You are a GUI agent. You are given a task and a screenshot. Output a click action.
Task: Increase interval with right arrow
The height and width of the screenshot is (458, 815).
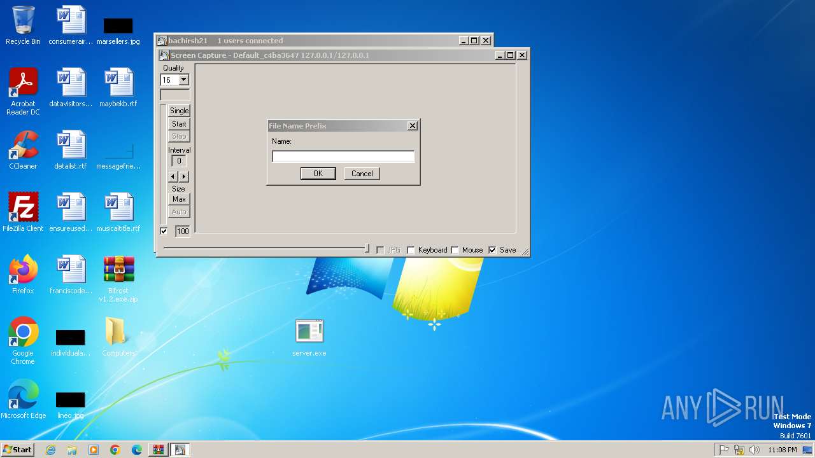184,176
